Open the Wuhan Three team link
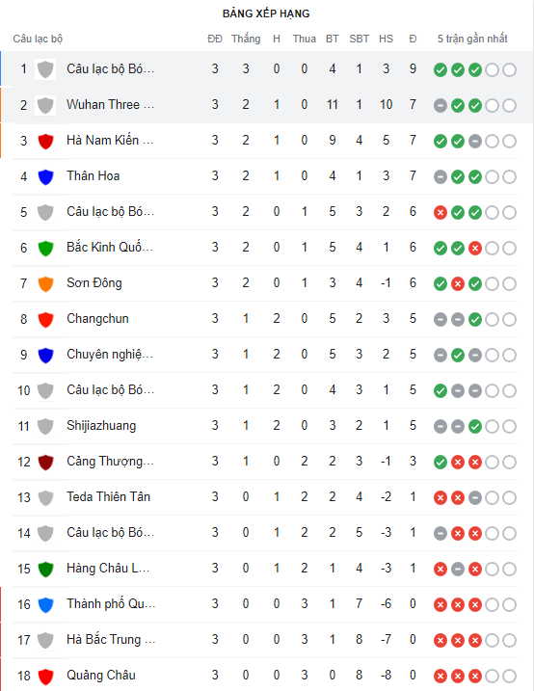The image size is (534, 691). (111, 105)
